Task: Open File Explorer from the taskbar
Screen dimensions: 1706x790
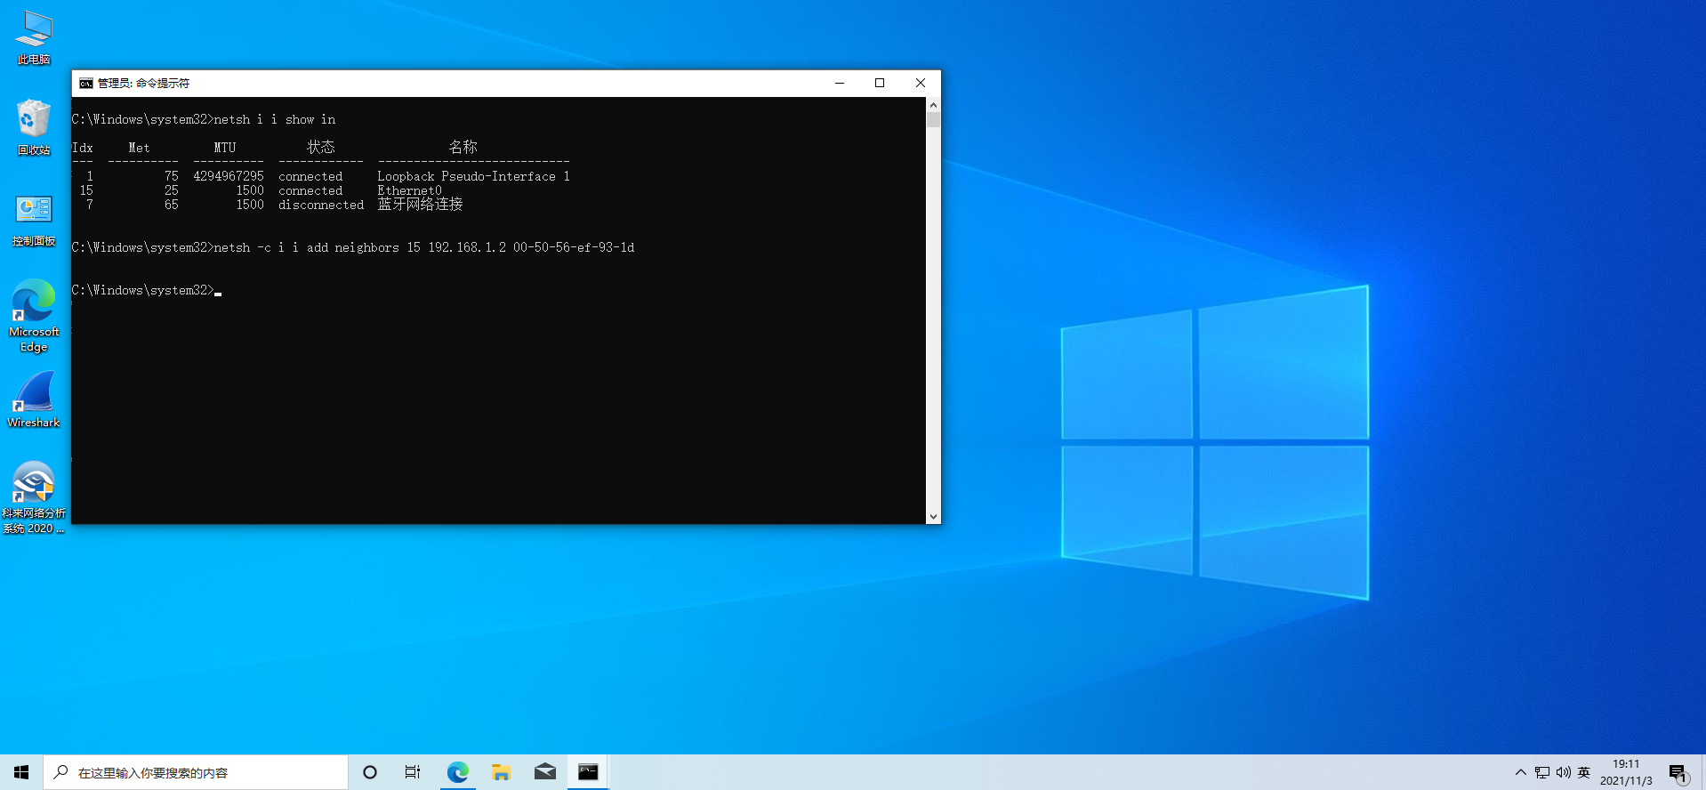Action: 501,772
